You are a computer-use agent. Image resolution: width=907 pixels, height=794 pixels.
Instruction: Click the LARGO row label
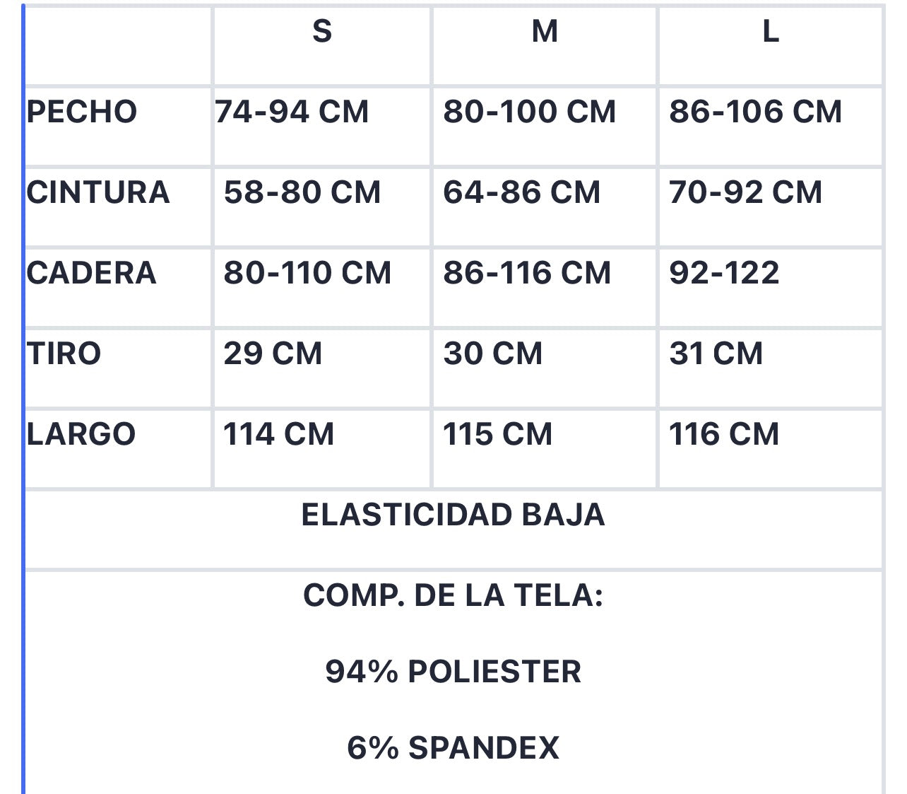(x=81, y=434)
